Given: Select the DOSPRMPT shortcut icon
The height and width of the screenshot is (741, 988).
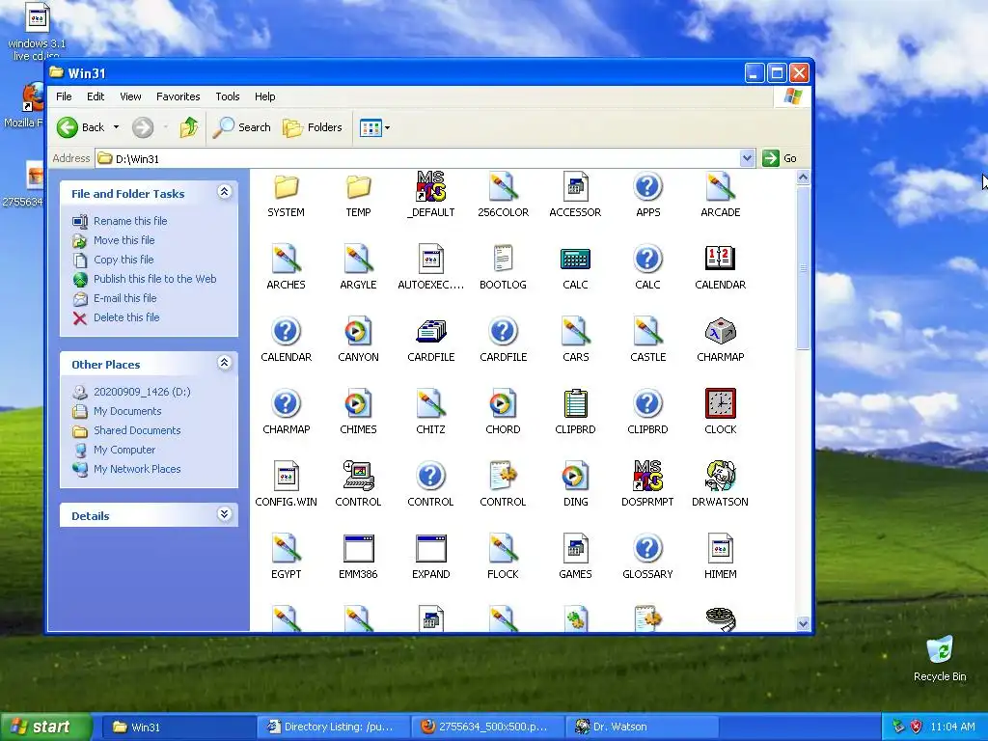Looking at the screenshot, I should (647, 477).
